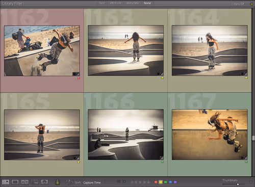Open People view
This screenshot has height=187, width=255.
[44, 182]
